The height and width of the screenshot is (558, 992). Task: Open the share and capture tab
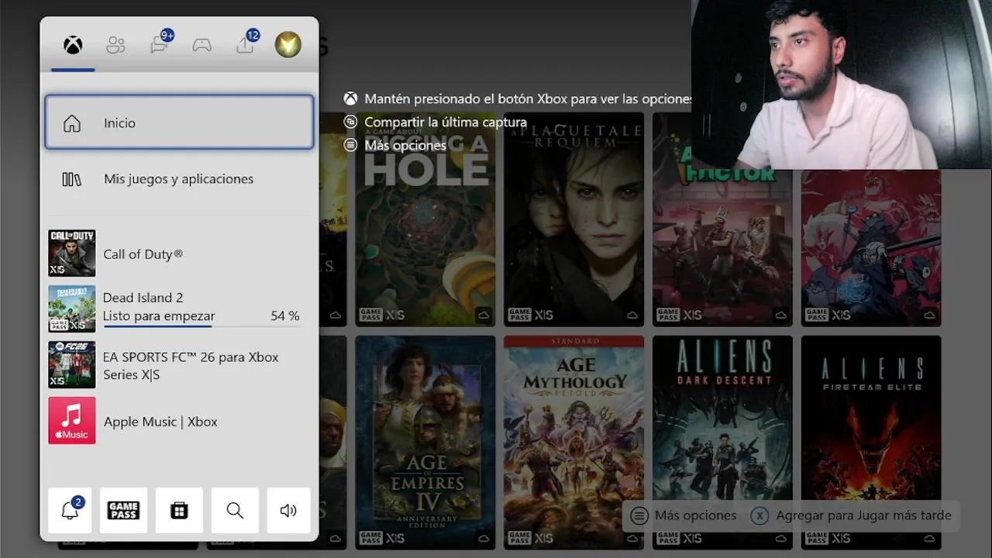[x=246, y=43]
